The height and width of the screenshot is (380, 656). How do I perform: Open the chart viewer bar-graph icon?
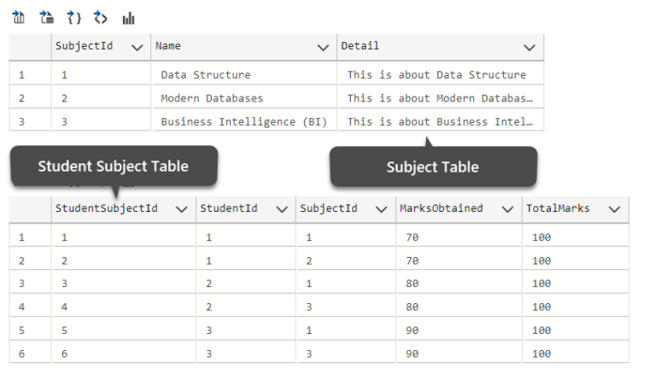tap(128, 18)
